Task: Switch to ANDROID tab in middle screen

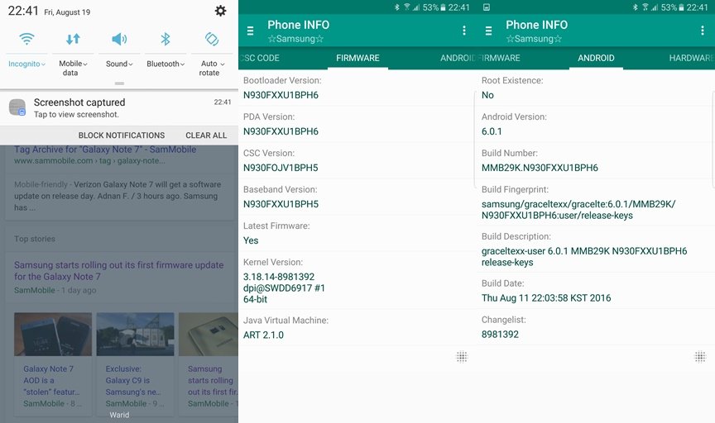Action: point(458,58)
